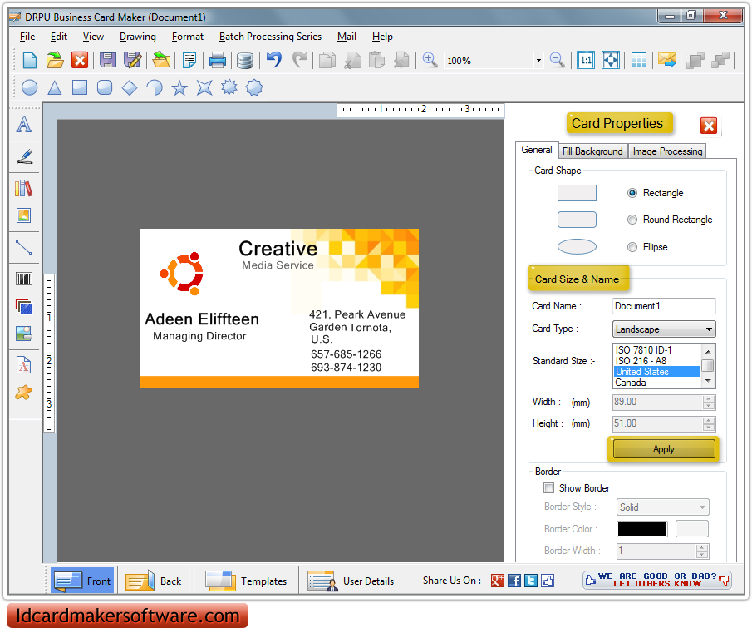Open a file with the folder icon
Screen dimensions: 752x628
[55, 61]
